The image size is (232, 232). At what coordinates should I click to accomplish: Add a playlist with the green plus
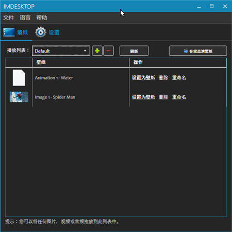point(97,51)
